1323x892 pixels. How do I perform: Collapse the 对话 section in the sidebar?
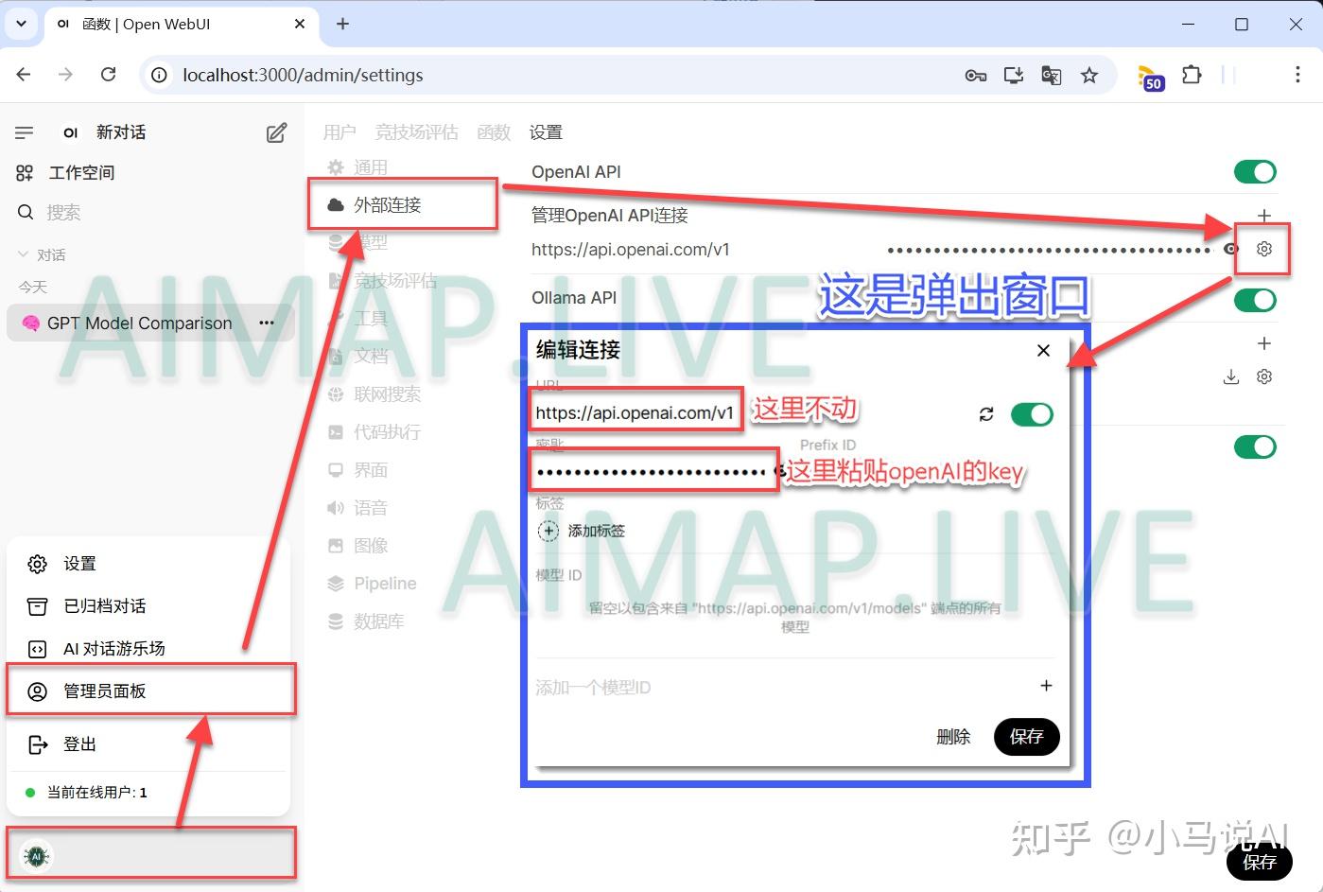[23, 254]
